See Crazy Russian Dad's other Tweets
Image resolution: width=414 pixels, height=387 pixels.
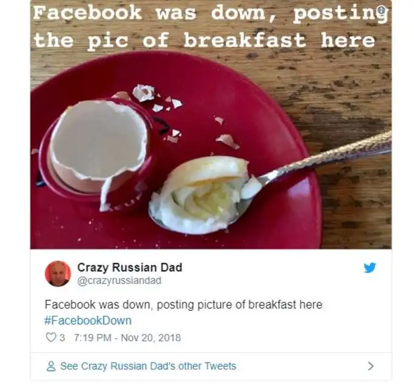pos(148,366)
